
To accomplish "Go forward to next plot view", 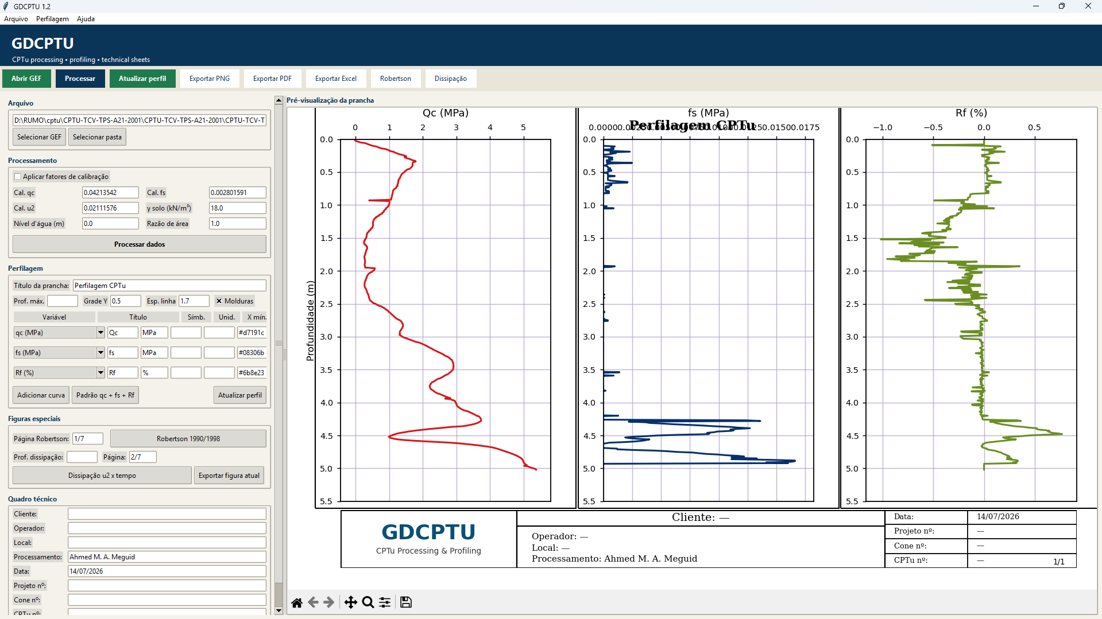I will coord(330,602).
